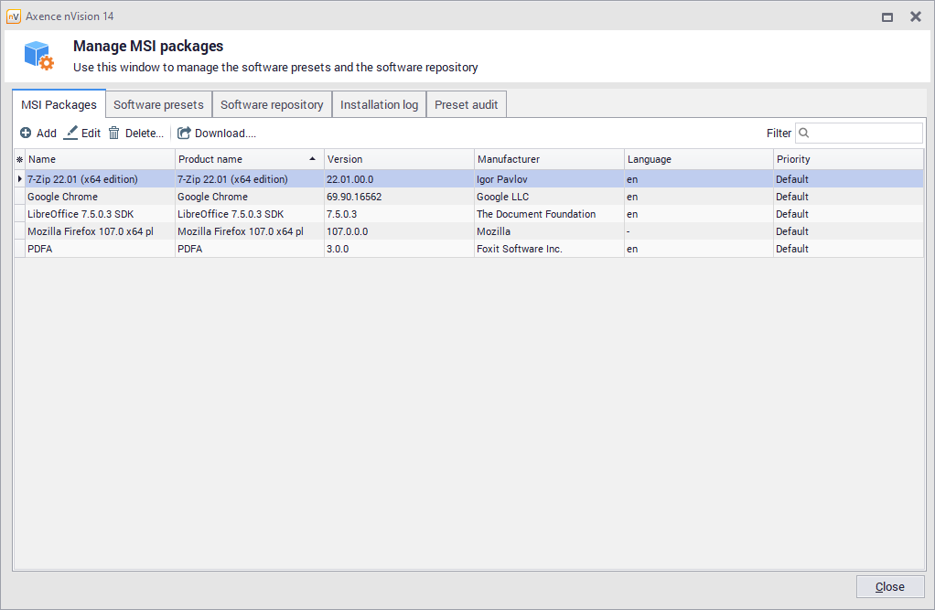Viewport: 935px width, 610px height.
Task: Click the Edit pencil icon
Action: 70,134
